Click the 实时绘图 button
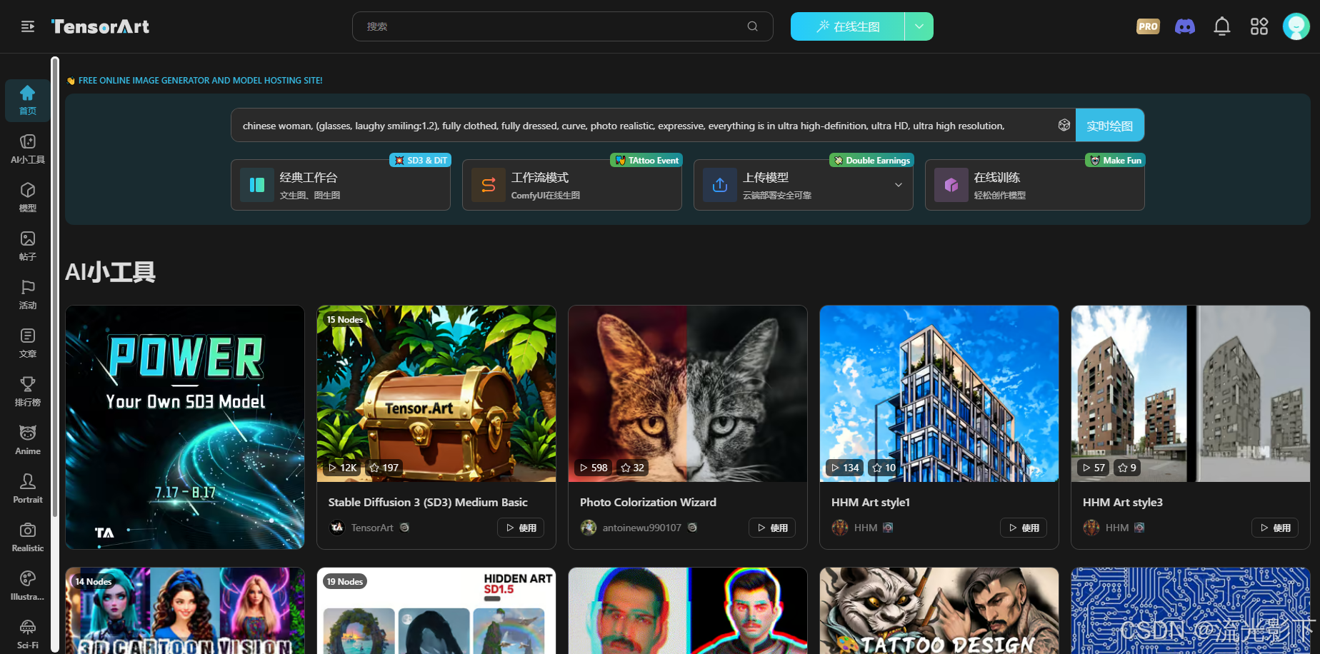The width and height of the screenshot is (1320, 654). point(1110,126)
